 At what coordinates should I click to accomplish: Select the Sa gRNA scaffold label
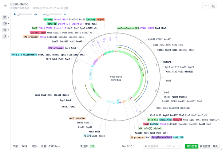tap(162, 137)
